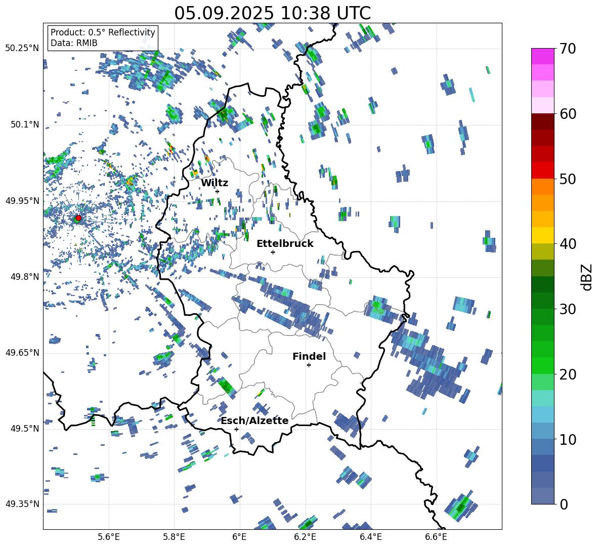Viewport: 599px width, 547px height.
Task: Click the Esch/Alzette station cross marker
Action: pyautogui.click(x=236, y=429)
